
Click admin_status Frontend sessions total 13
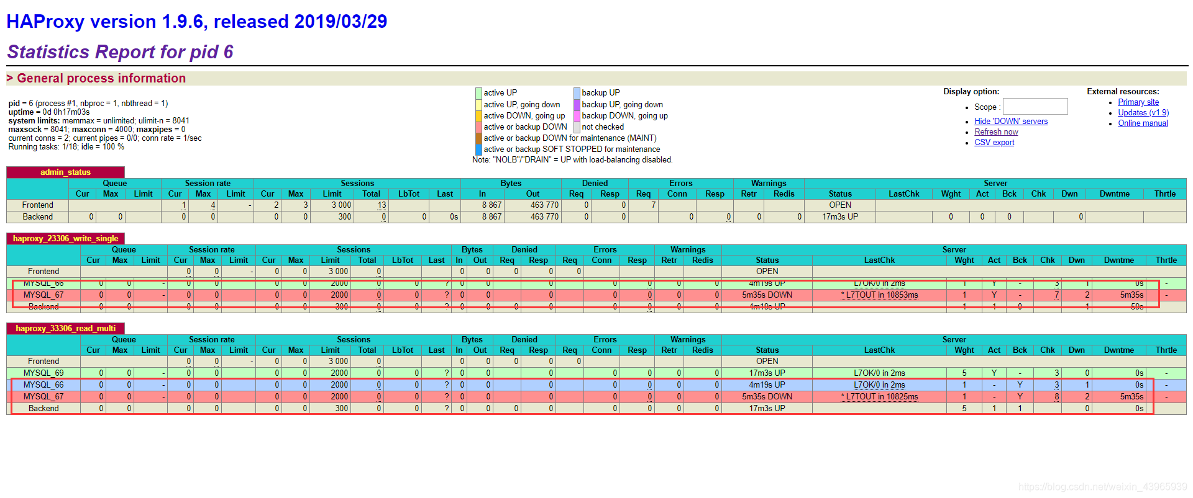click(382, 205)
